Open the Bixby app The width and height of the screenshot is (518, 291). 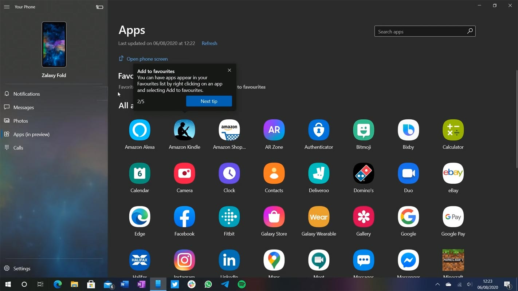click(408, 130)
